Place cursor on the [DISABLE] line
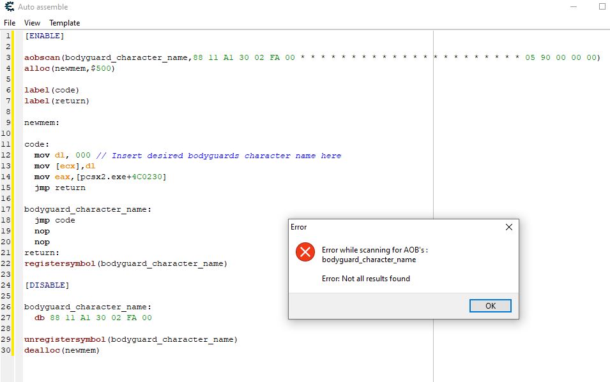The width and height of the screenshot is (610, 382). (x=47, y=285)
